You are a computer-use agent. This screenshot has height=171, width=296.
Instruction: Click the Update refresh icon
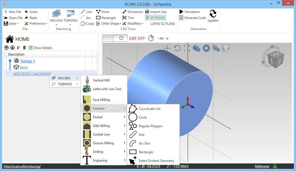(x=213, y=14)
